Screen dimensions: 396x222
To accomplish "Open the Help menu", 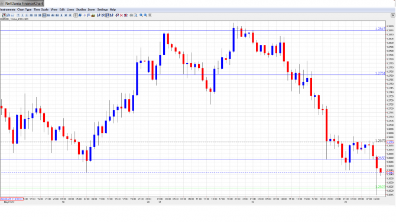I will (x=113, y=9).
